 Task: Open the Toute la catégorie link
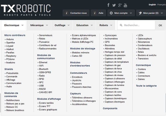146,86
